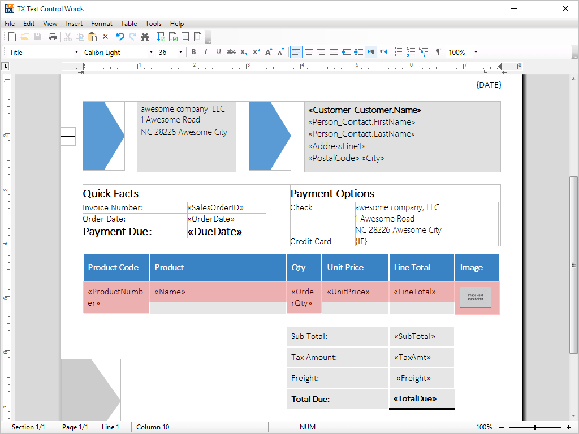
Task: Toggle Italic formatting
Action: (205, 52)
